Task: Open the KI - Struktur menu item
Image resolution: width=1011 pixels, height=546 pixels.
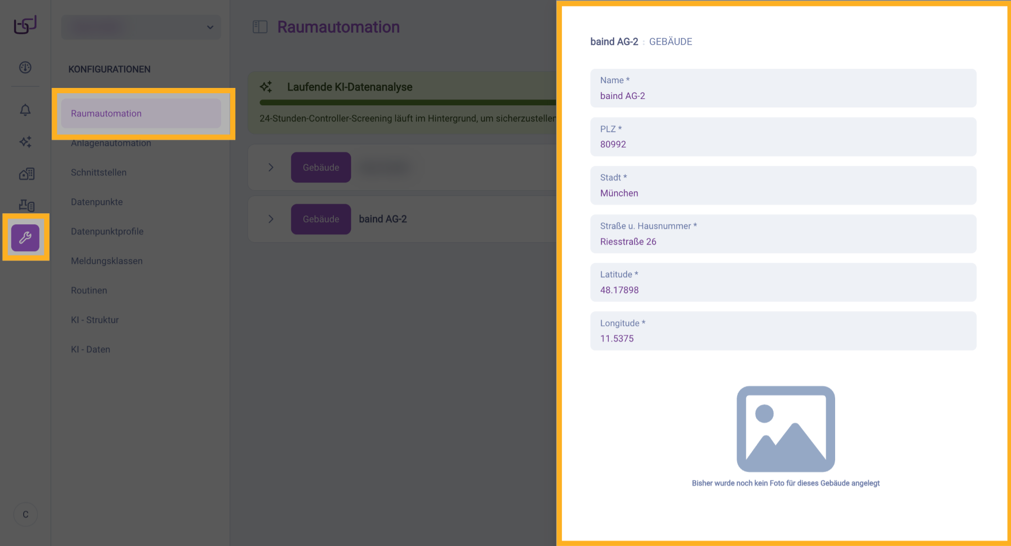Action: (x=95, y=320)
